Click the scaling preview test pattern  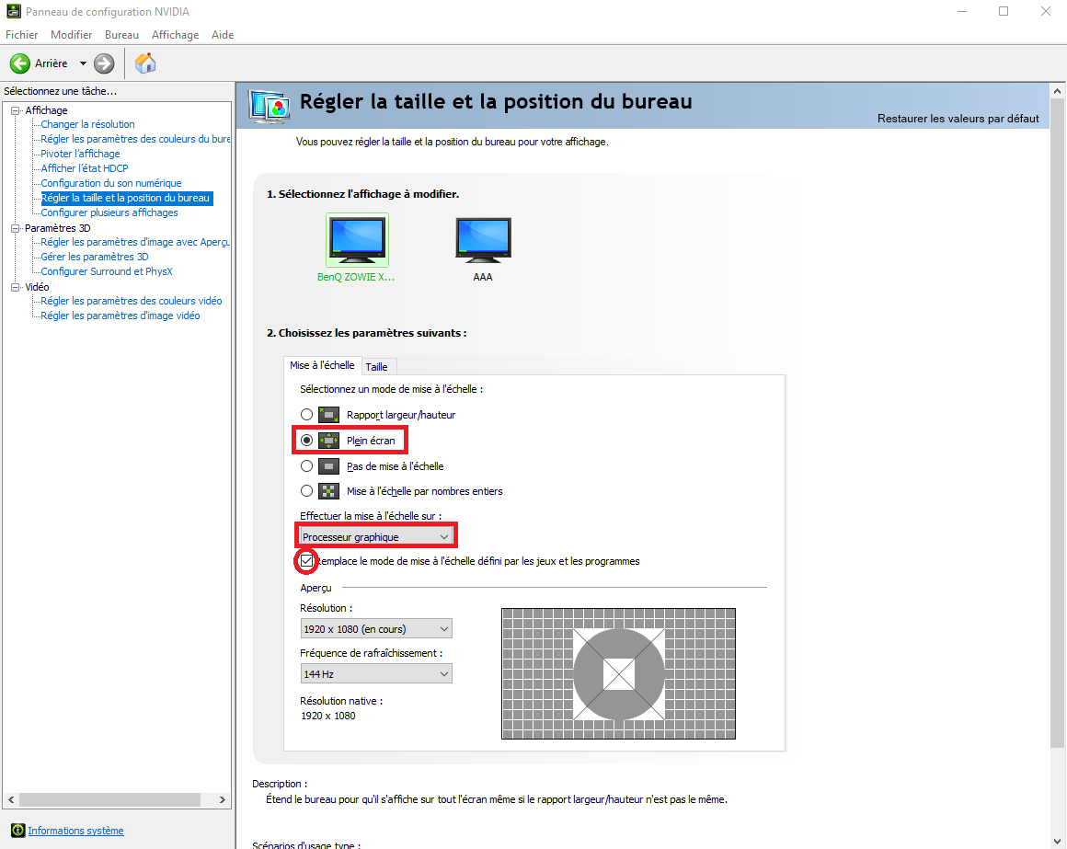618,673
